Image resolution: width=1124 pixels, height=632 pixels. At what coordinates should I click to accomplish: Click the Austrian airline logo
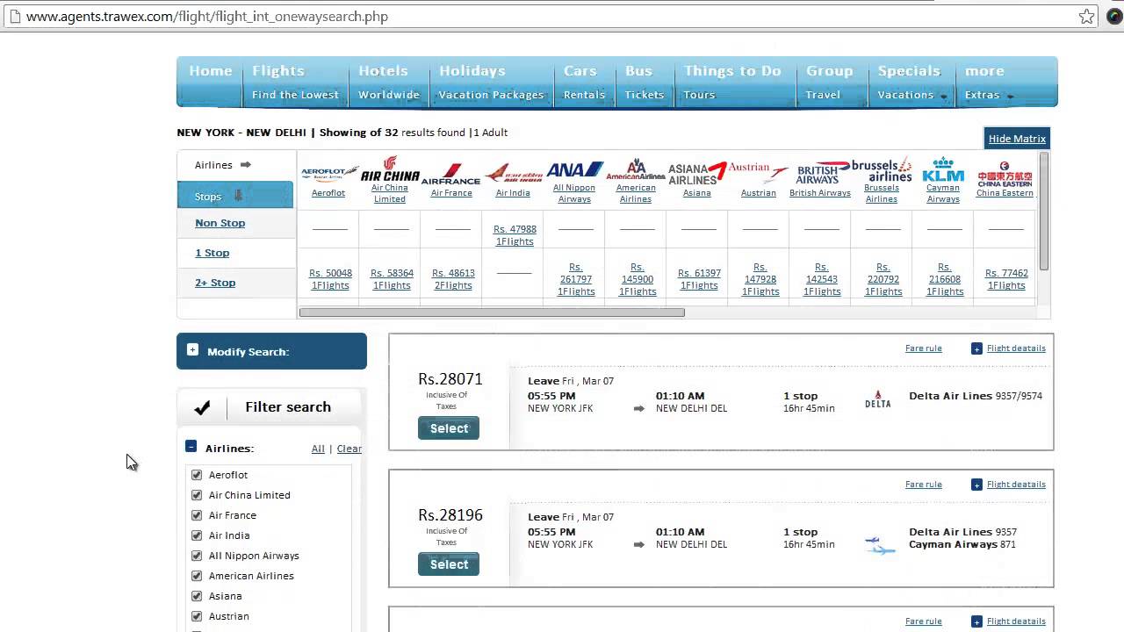click(x=759, y=171)
